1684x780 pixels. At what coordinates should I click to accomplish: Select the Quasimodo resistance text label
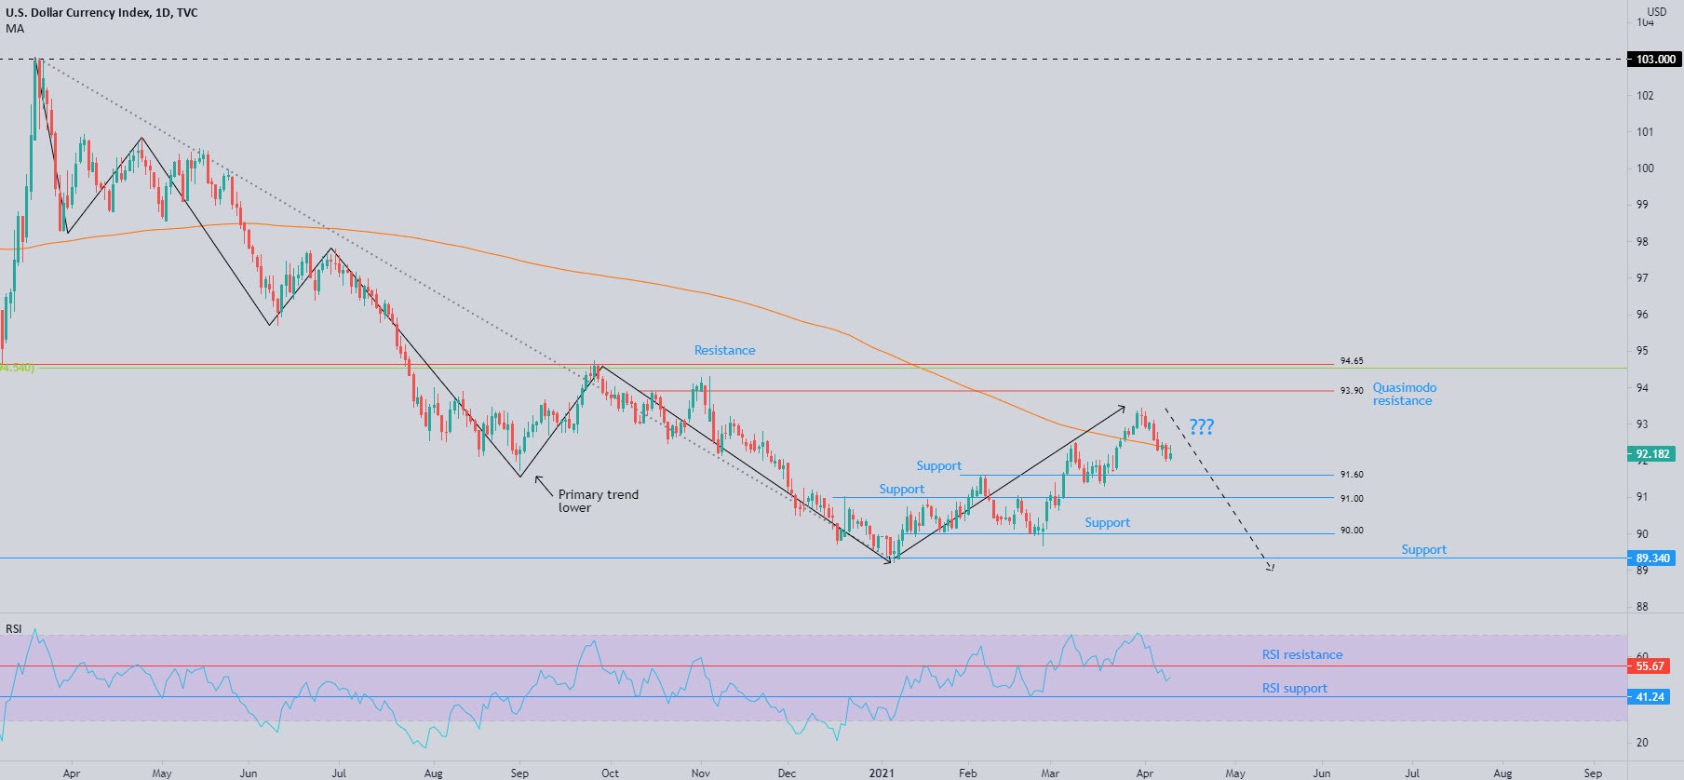(1404, 394)
